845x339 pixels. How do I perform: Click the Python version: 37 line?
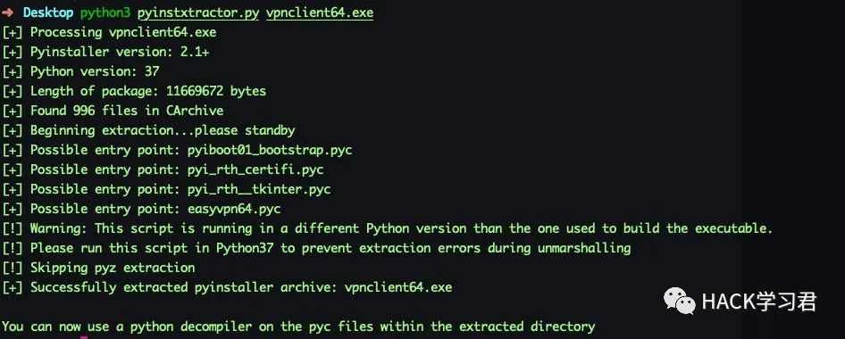(x=80, y=71)
